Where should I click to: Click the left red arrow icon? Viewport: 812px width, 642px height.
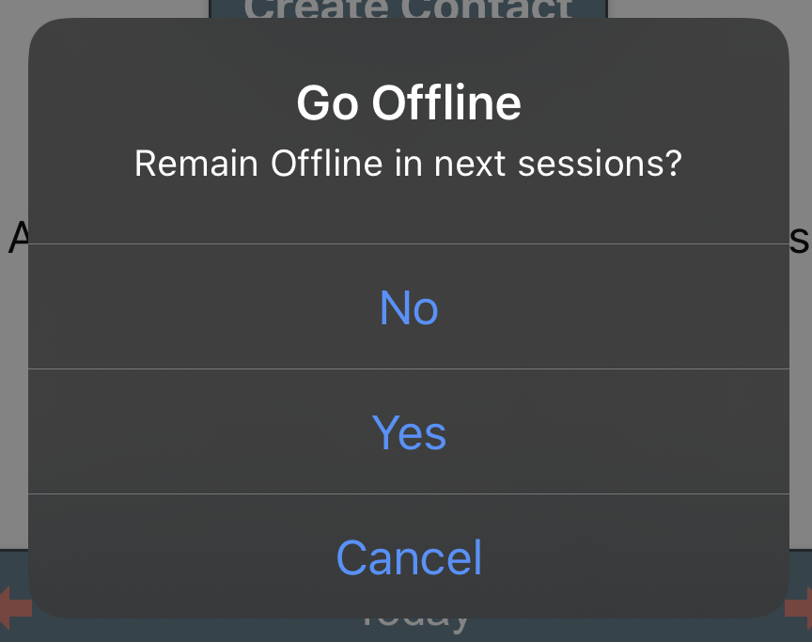[x=14, y=607]
